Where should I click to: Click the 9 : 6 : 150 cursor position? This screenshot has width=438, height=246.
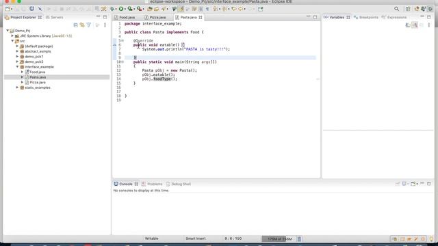(x=233, y=238)
